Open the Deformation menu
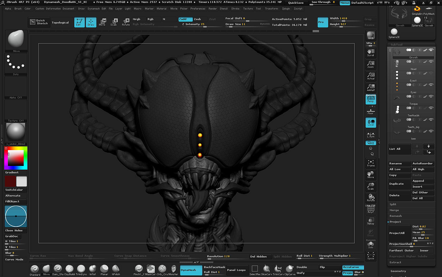The height and width of the screenshot is (277, 442). pyautogui.click(x=53, y=9)
